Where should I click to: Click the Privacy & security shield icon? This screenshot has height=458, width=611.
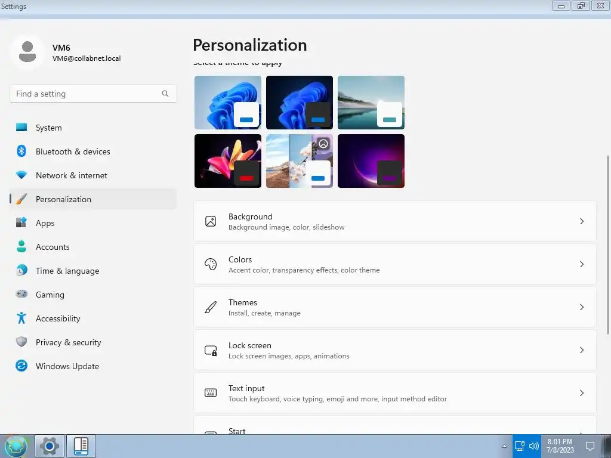click(21, 342)
